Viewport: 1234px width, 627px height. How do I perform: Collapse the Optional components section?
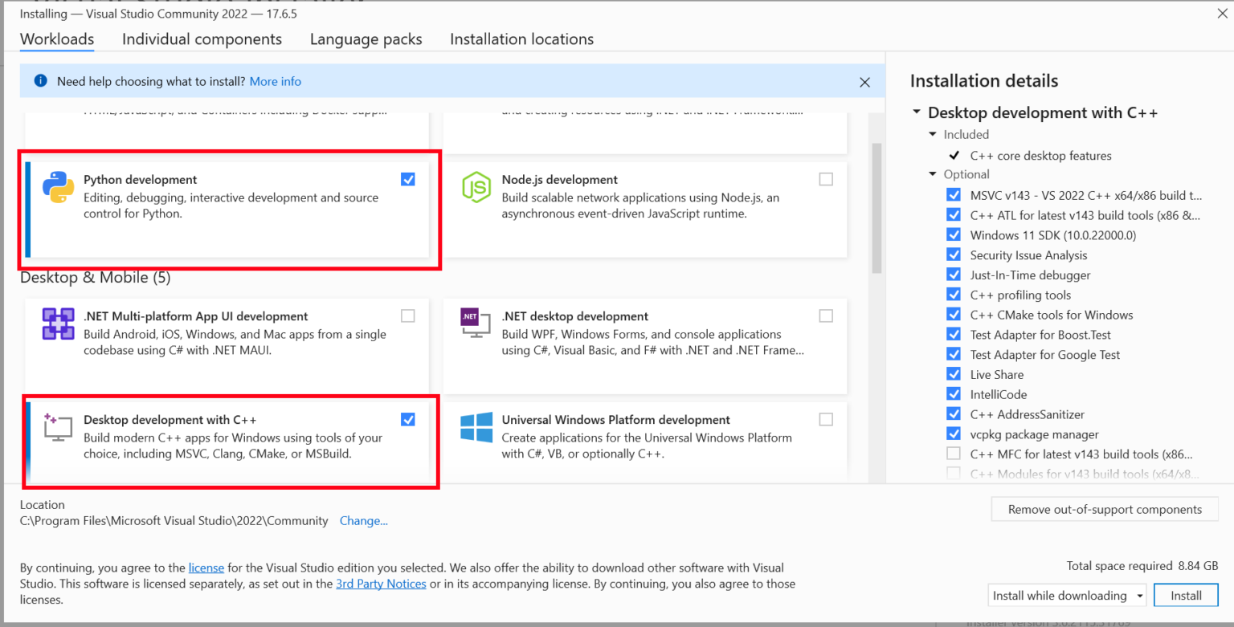click(933, 174)
